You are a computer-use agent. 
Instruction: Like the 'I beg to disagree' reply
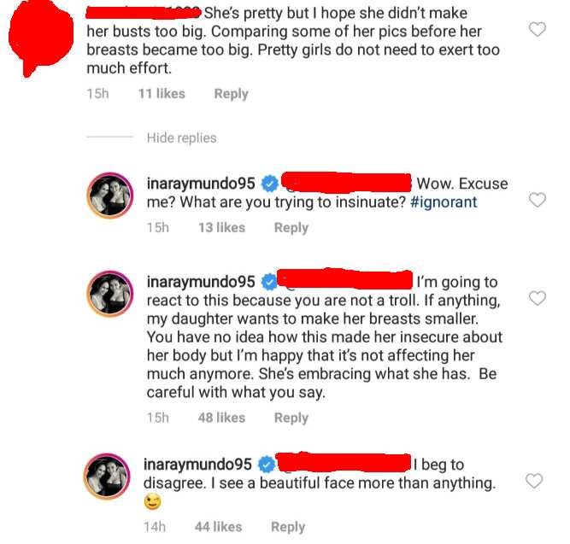(534, 481)
